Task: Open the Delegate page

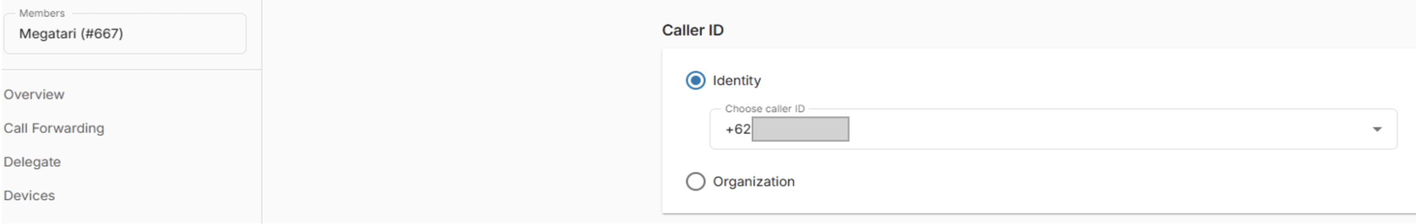Action: (x=32, y=162)
